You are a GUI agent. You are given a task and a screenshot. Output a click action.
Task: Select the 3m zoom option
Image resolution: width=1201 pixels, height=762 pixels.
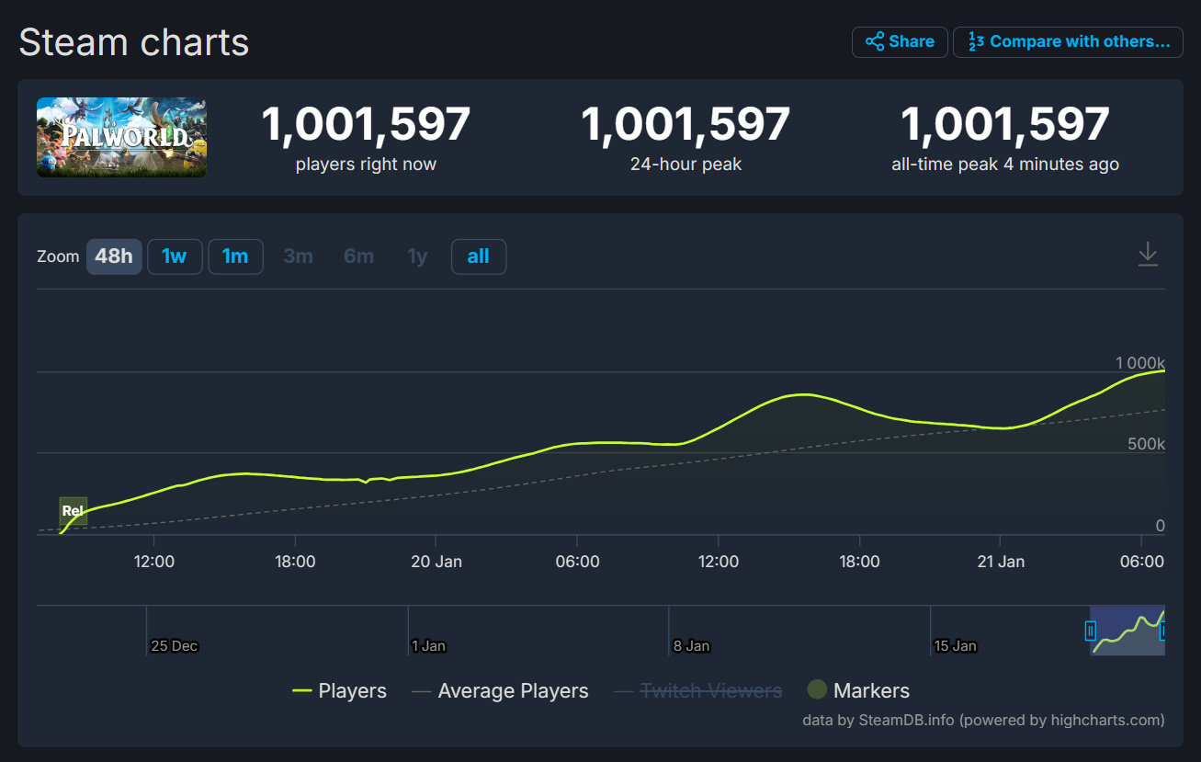click(x=298, y=256)
